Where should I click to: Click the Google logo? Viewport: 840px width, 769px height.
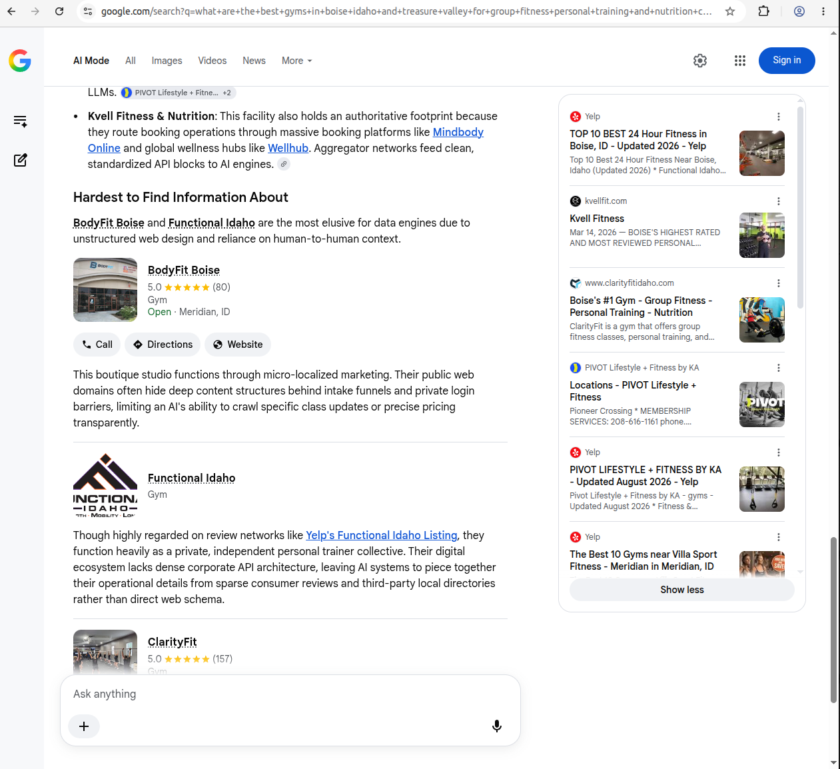[x=20, y=61]
